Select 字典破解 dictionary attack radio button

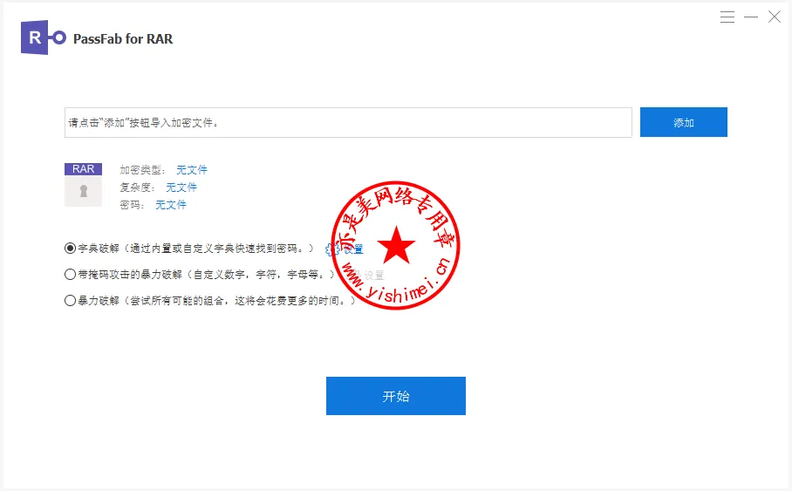pyautogui.click(x=71, y=249)
